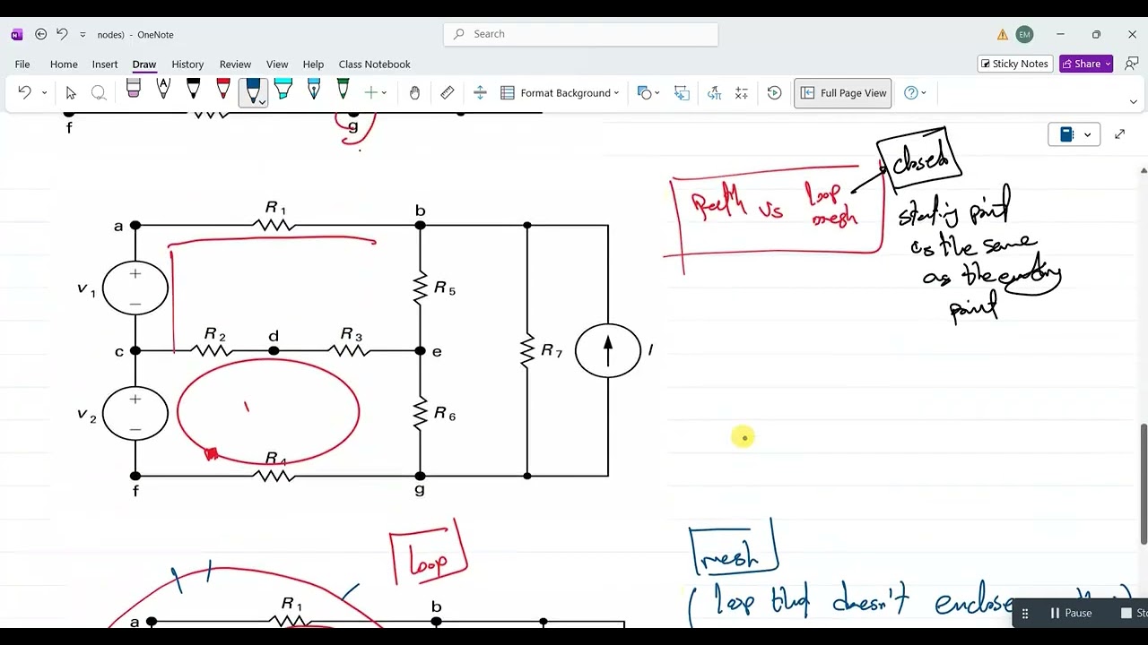Open the comments icon beside Share
1148x645 pixels.
[1132, 64]
